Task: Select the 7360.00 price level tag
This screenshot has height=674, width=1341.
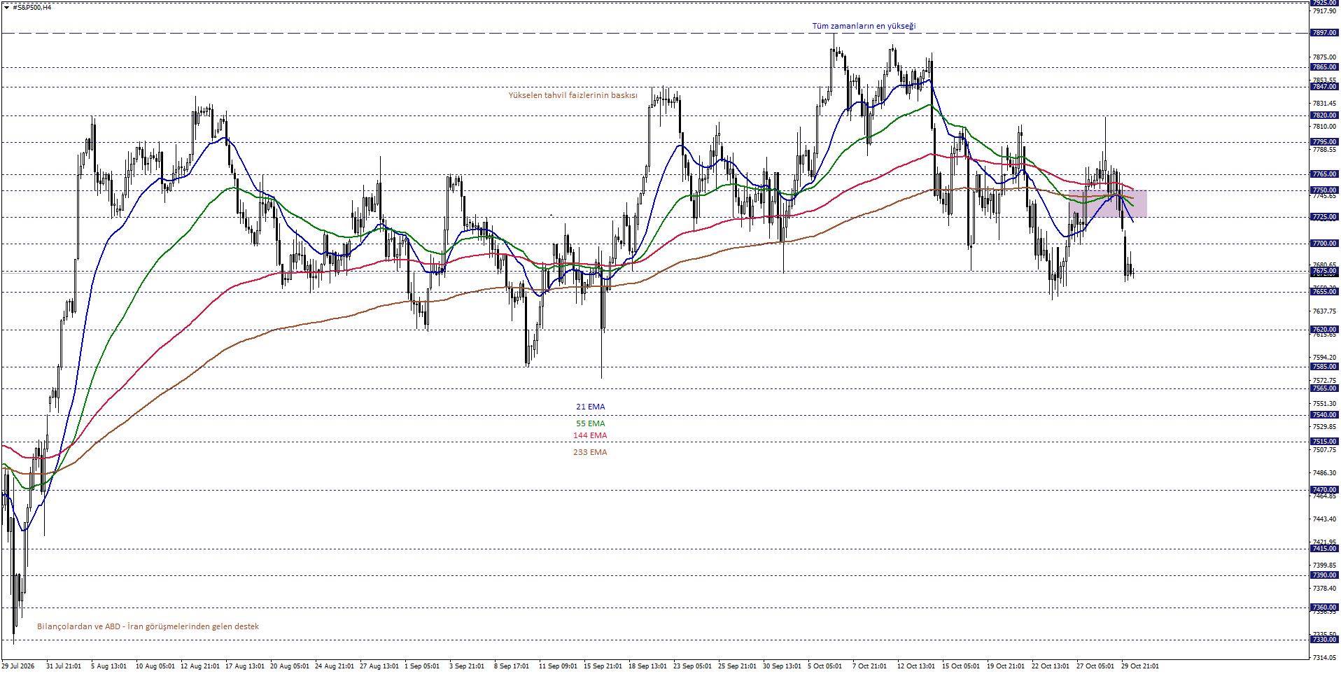Action: (x=1324, y=608)
